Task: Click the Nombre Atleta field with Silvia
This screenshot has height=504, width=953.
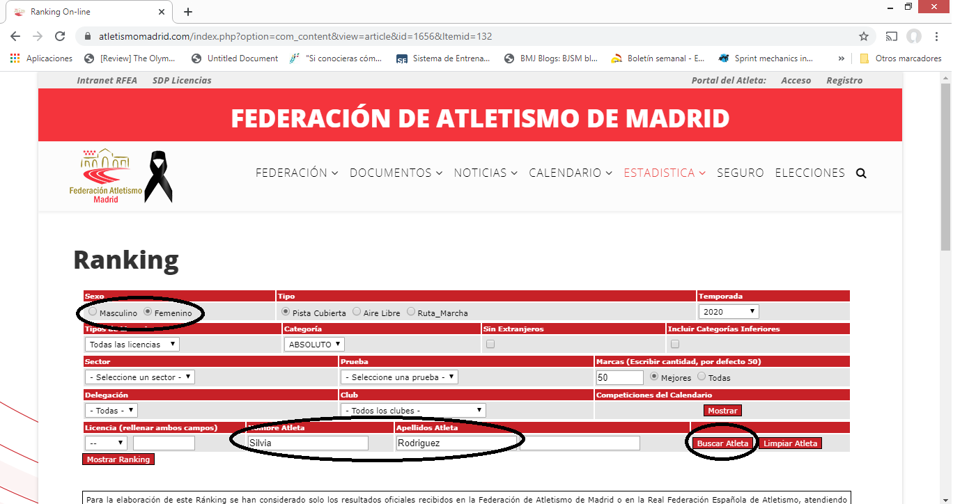Action: pos(307,443)
